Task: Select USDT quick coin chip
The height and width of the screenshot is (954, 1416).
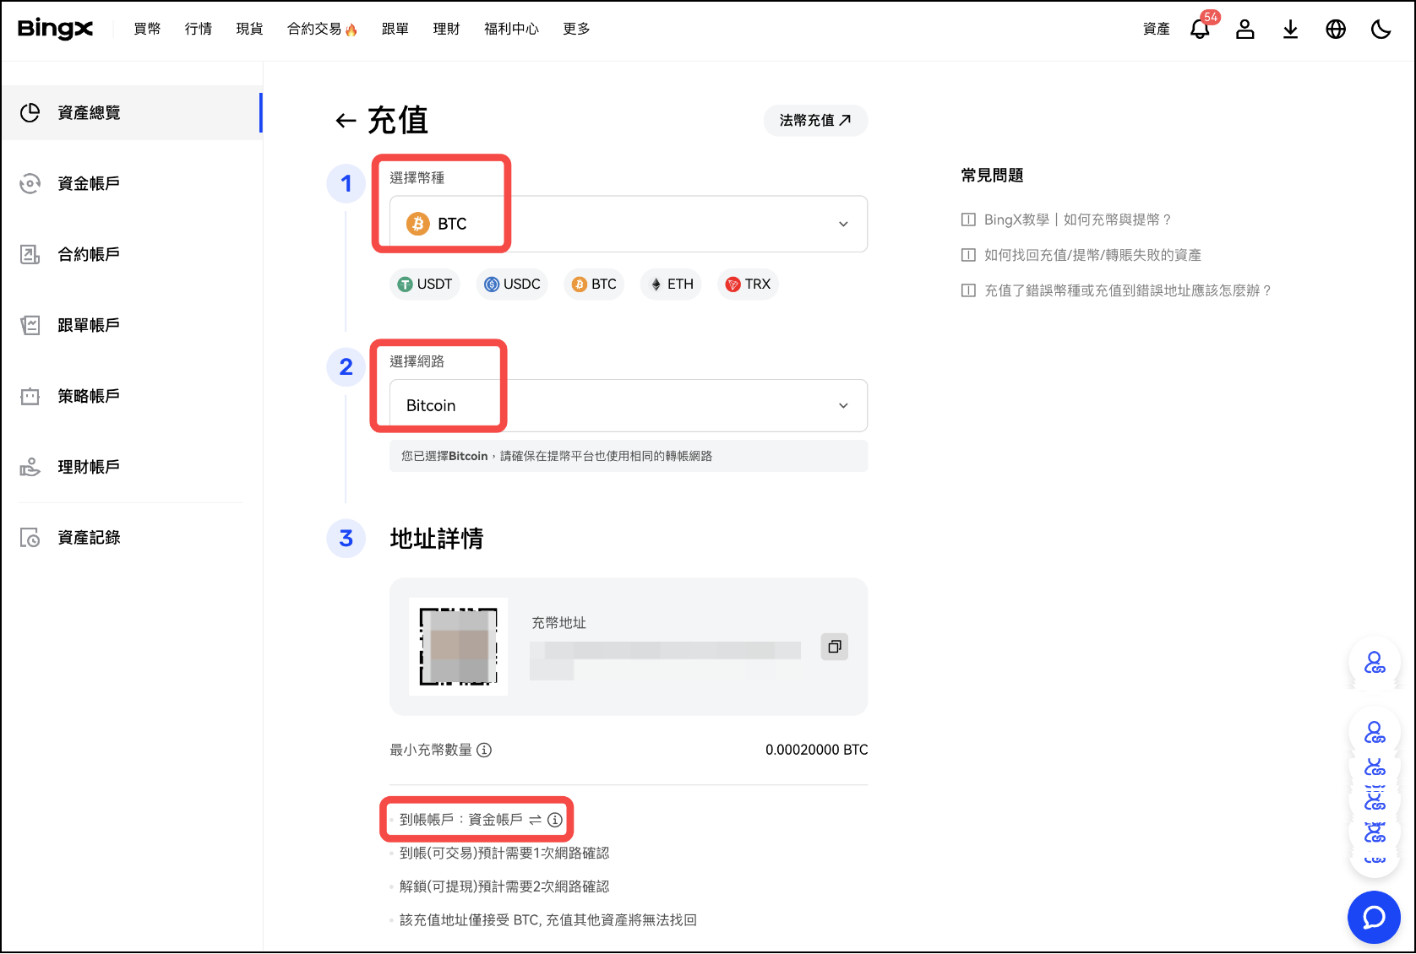Action: (x=425, y=284)
